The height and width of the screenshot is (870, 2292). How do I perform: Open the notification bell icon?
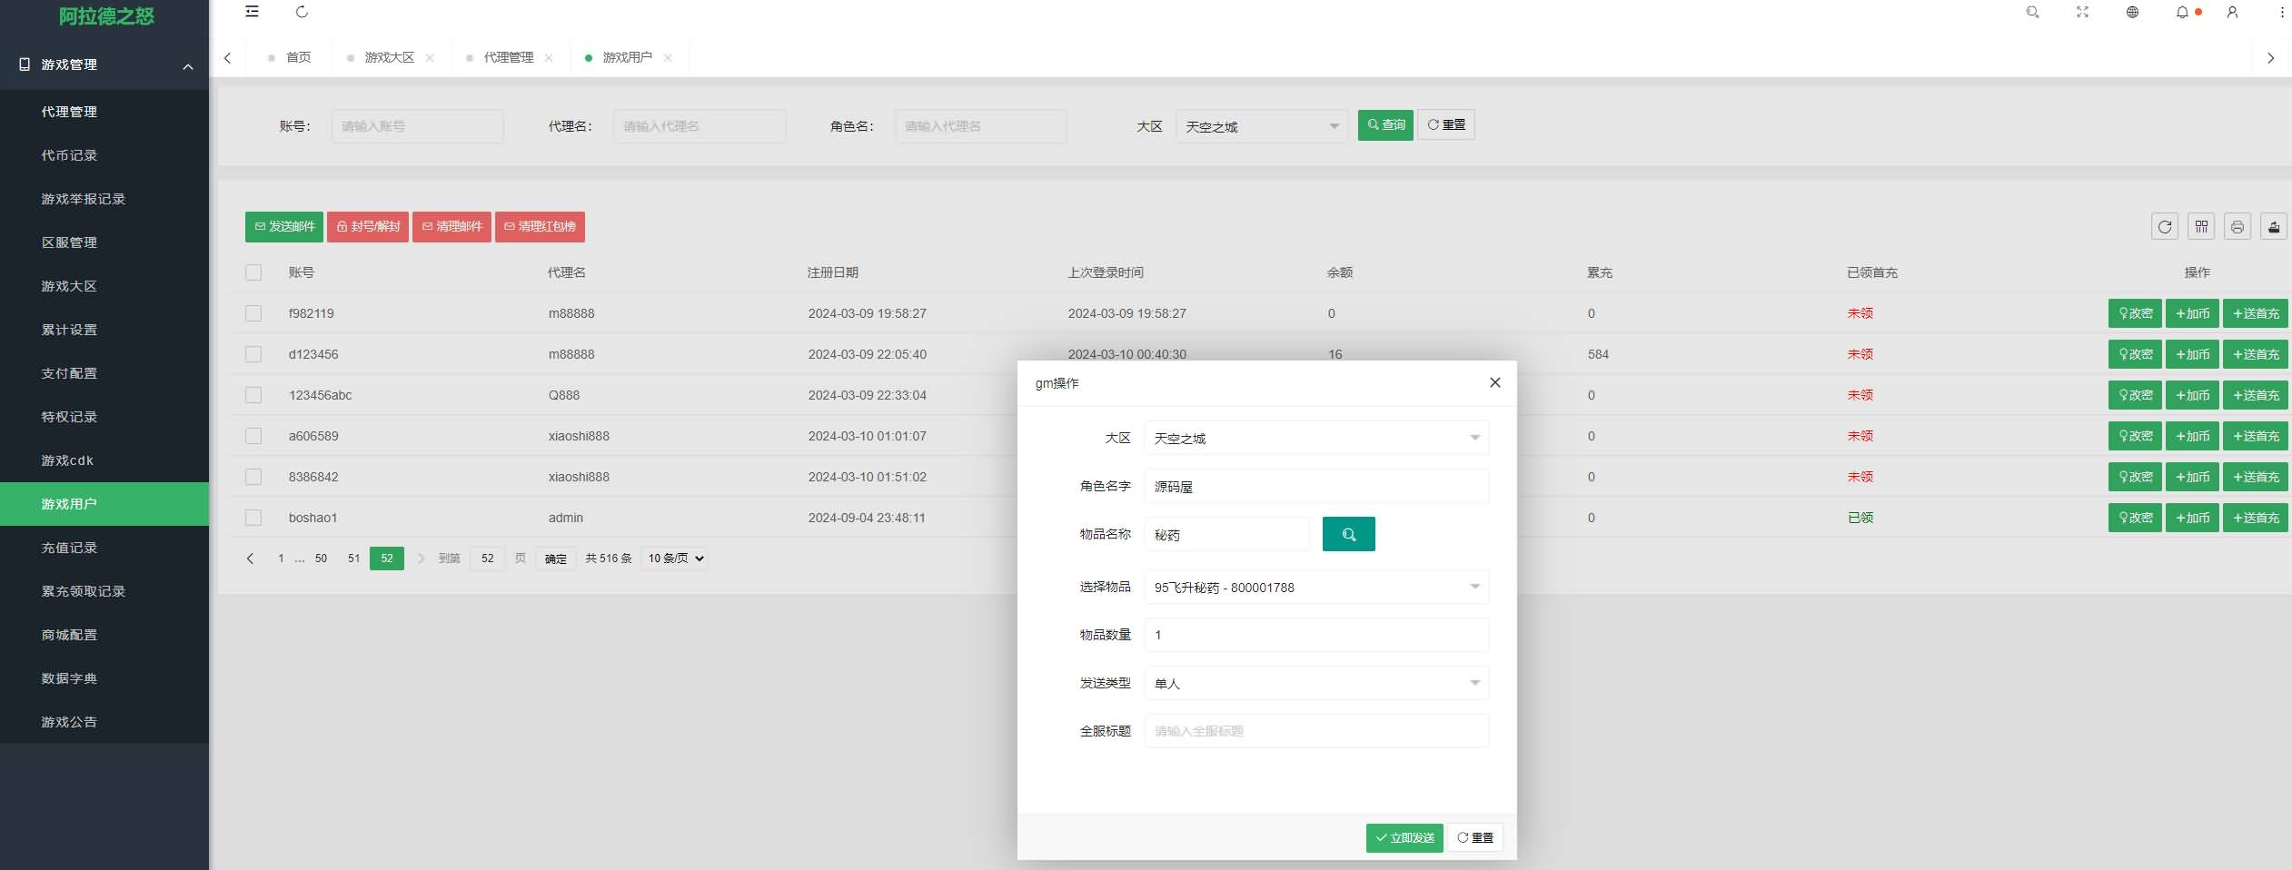2181,12
